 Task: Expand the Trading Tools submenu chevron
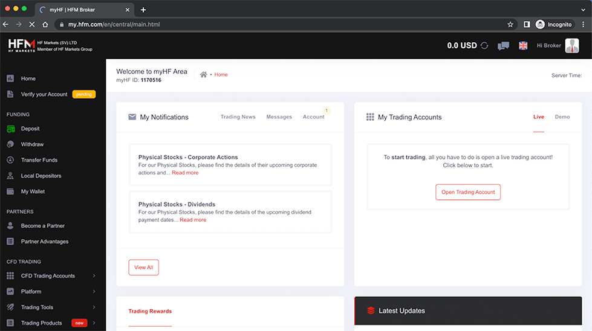tap(94, 307)
